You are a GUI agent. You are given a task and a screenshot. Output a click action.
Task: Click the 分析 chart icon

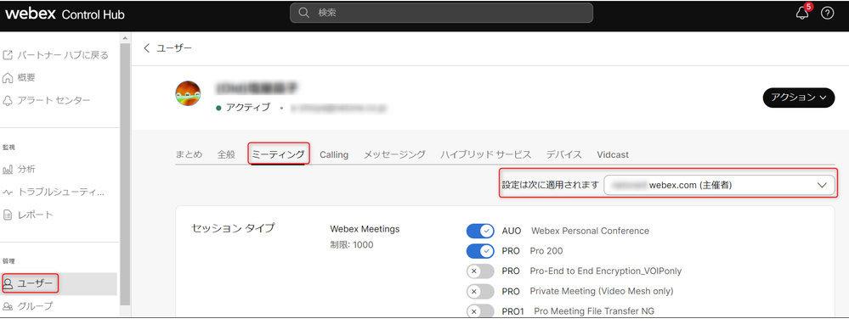8,170
